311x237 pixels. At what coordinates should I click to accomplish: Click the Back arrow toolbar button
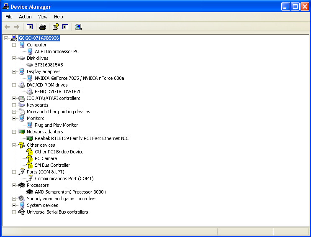7,27
